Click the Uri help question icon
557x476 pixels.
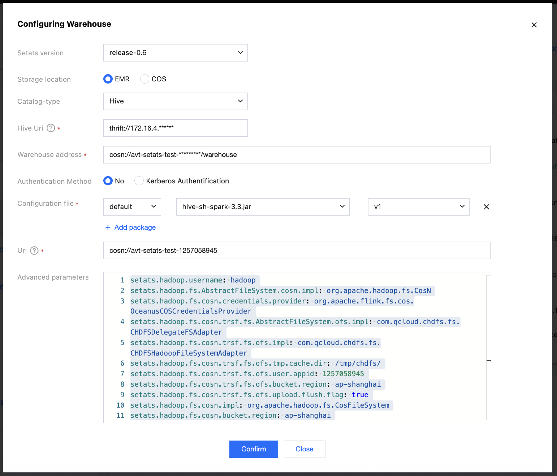point(34,251)
